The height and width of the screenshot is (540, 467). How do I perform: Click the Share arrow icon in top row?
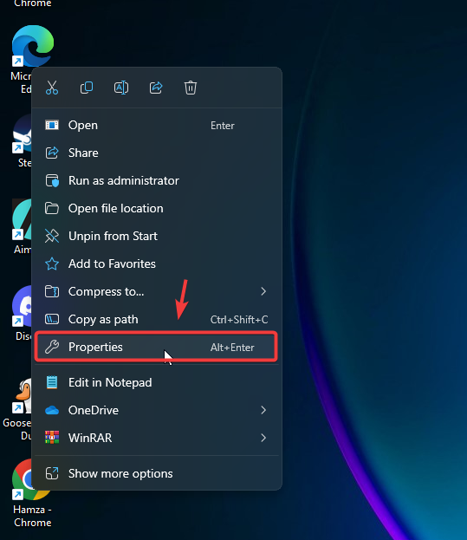tap(156, 88)
